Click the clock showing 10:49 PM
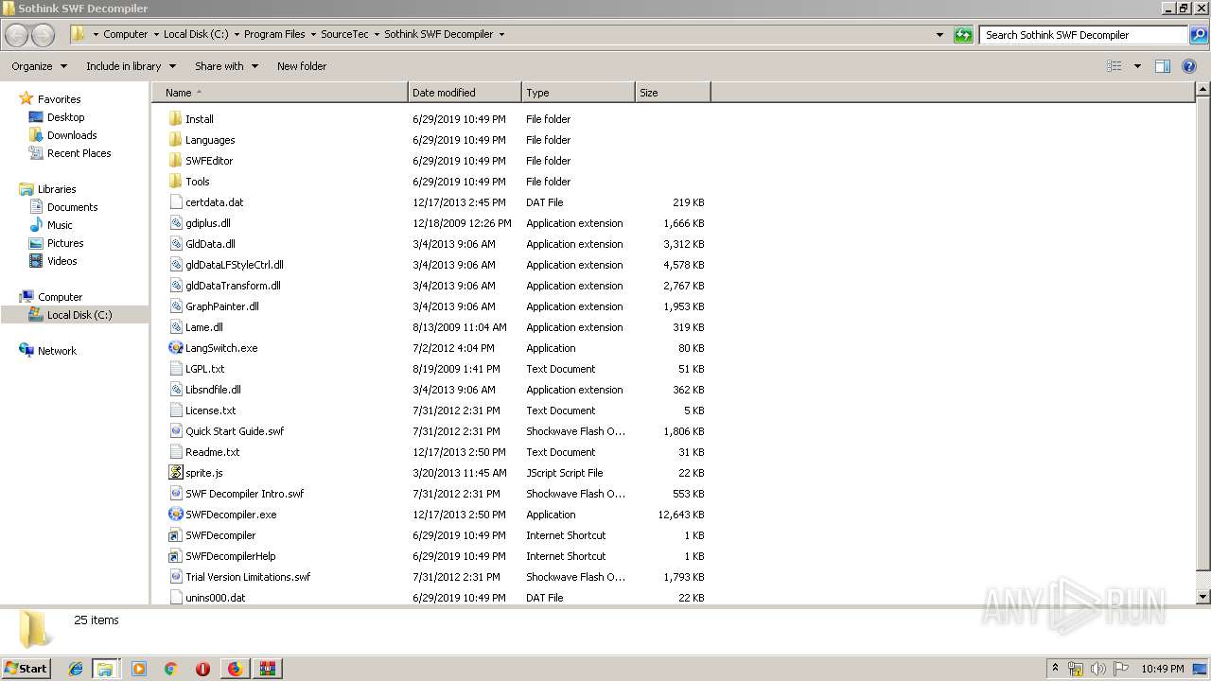This screenshot has height=681, width=1211. coord(1162,669)
